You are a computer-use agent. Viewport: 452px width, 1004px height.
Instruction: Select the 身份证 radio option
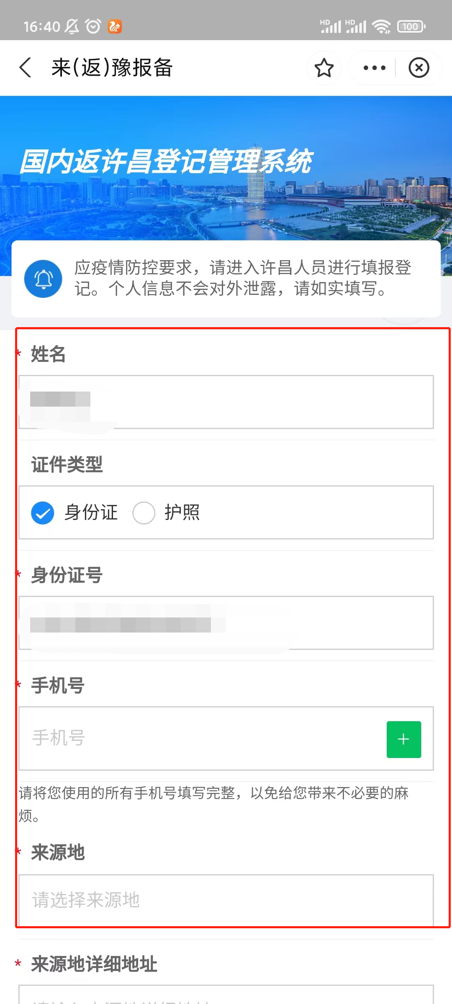[x=43, y=513]
